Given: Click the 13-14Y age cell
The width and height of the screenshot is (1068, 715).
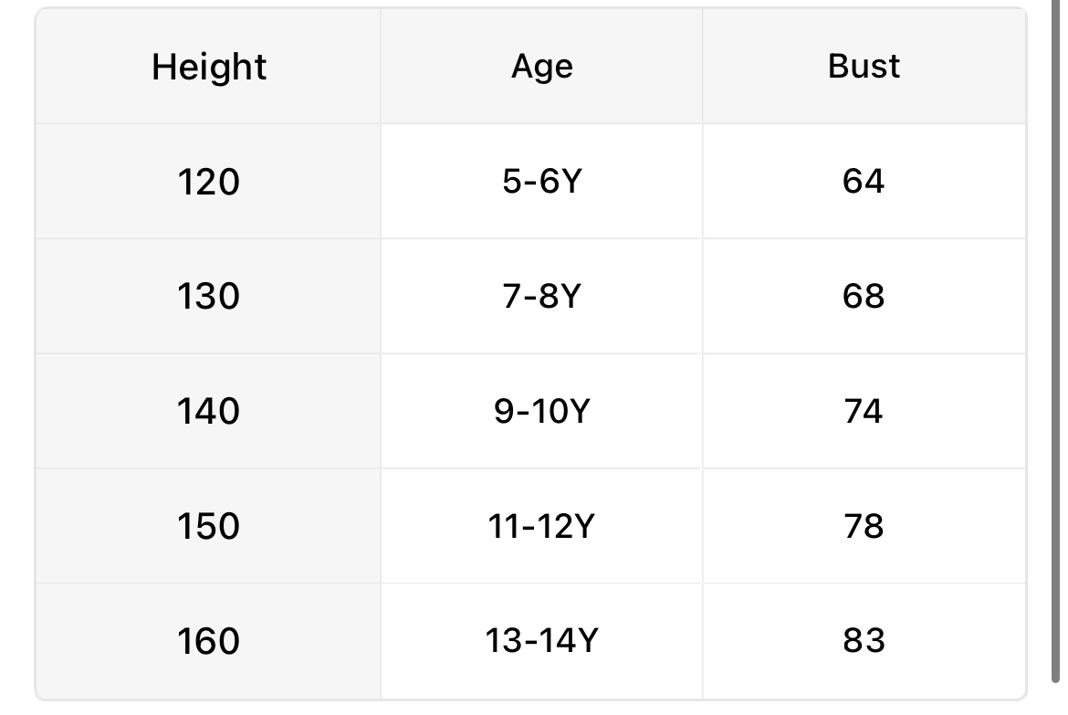Looking at the screenshot, I should [x=541, y=641].
